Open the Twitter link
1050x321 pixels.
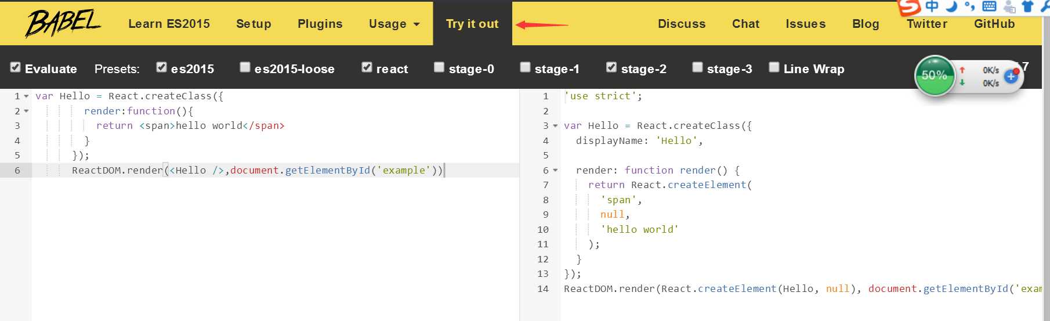(x=927, y=24)
